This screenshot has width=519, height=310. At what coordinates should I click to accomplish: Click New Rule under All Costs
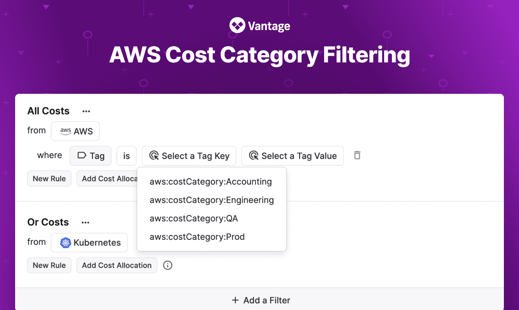tap(49, 178)
